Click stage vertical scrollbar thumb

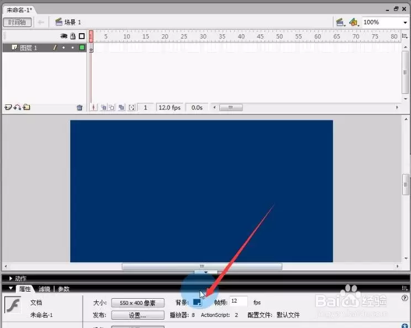(x=405, y=184)
